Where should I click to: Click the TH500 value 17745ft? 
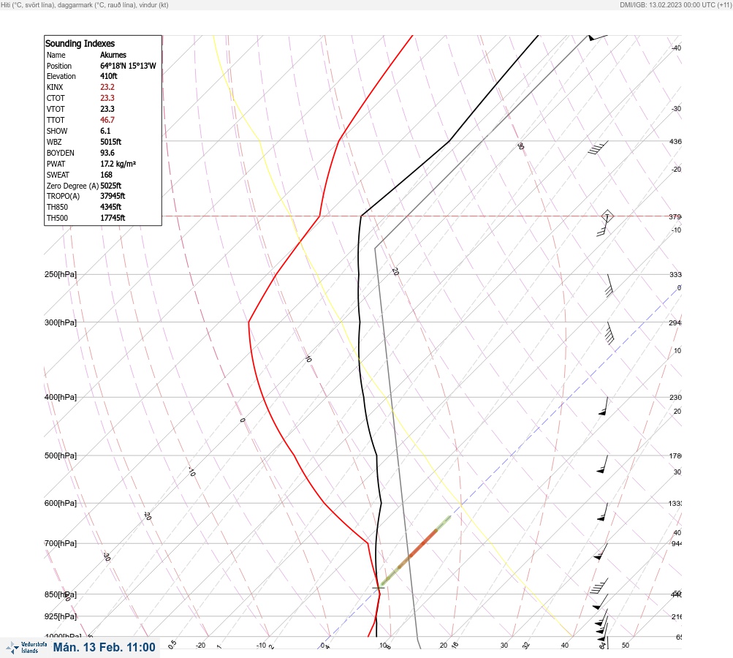coord(113,218)
